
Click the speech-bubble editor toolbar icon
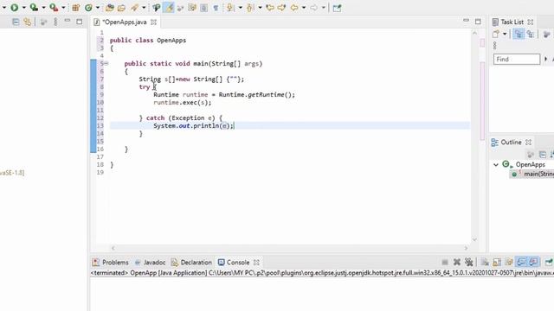point(157,8)
